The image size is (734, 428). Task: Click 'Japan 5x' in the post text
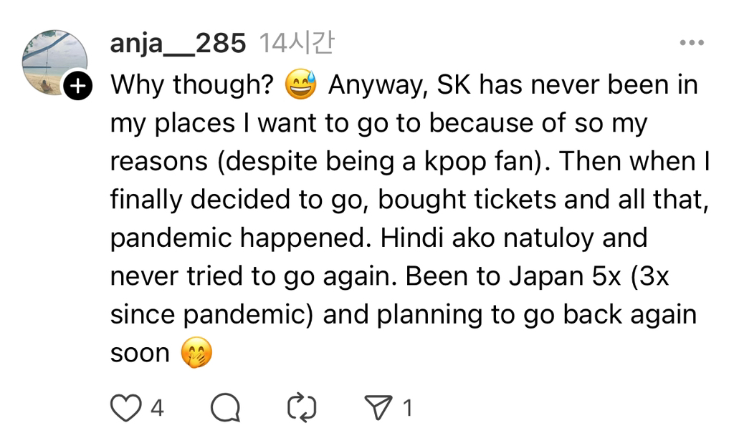(525, 276)
